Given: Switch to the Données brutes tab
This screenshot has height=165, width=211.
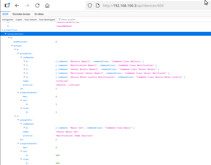Looking at the screenshot, I should coord(21,14).
